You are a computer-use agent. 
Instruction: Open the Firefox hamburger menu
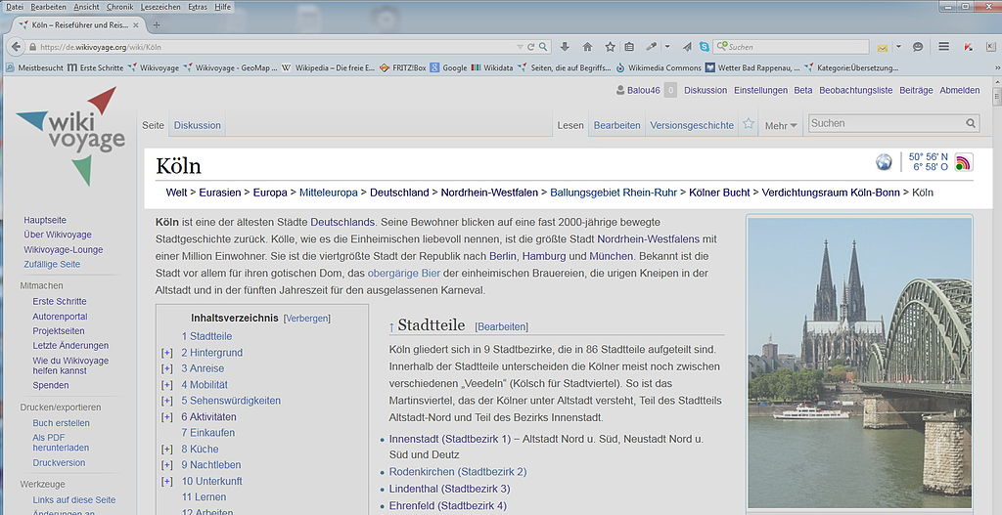pyautogui.click(x=943, y=46)
